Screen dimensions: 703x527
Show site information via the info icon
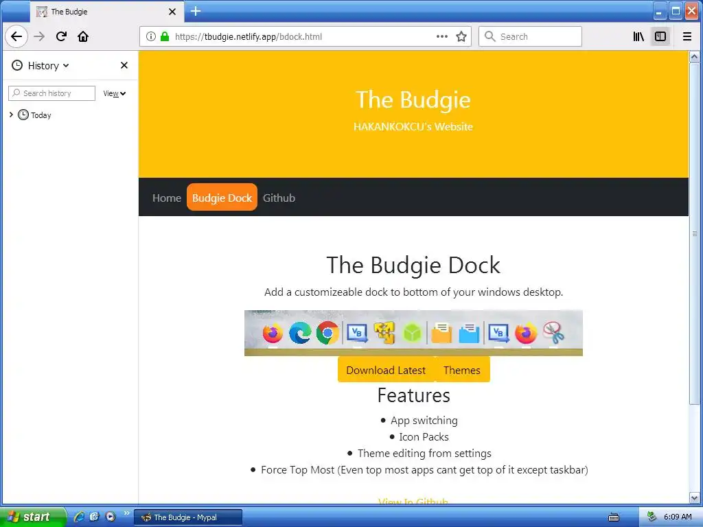[x=151, y=36]
